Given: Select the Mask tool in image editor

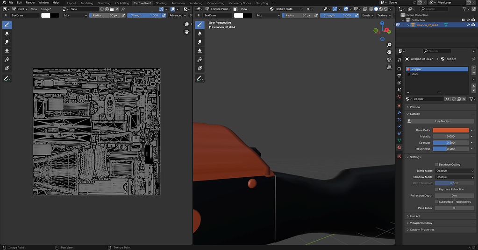Looking at the screenshot, I should pyautogui.click(x=7, y=68).
